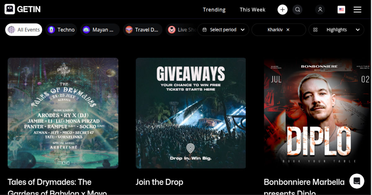The width and height of the screenshot is (372, 195).
Task: Select the Mayan filter chip
Action: (x=100, y=30)
